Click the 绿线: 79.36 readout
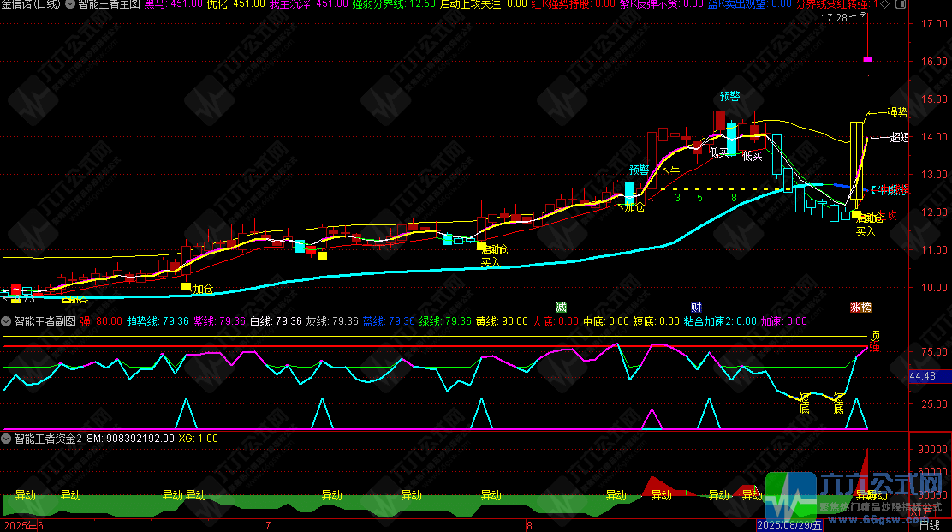The width and height of the screenshot is (952, 532). point(445,321)
